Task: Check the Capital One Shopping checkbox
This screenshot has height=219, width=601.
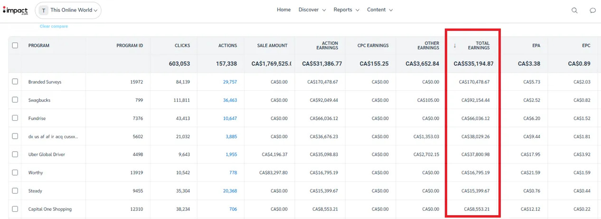Action: click(x=15, y=209)
